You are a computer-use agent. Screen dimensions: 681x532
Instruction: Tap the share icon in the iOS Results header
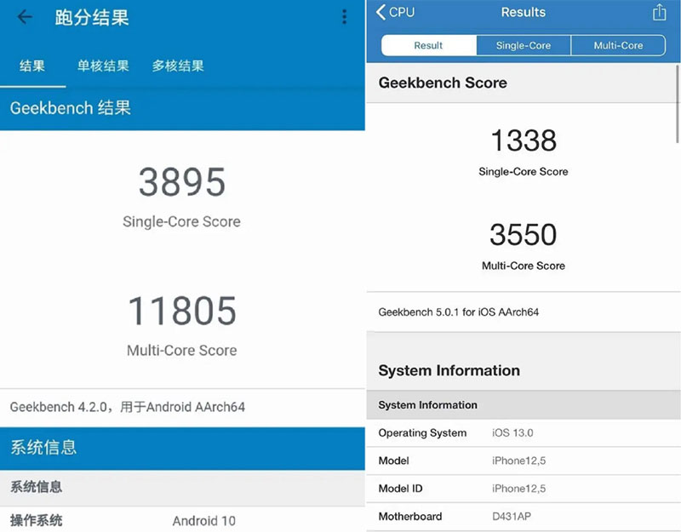pos(659,12)
